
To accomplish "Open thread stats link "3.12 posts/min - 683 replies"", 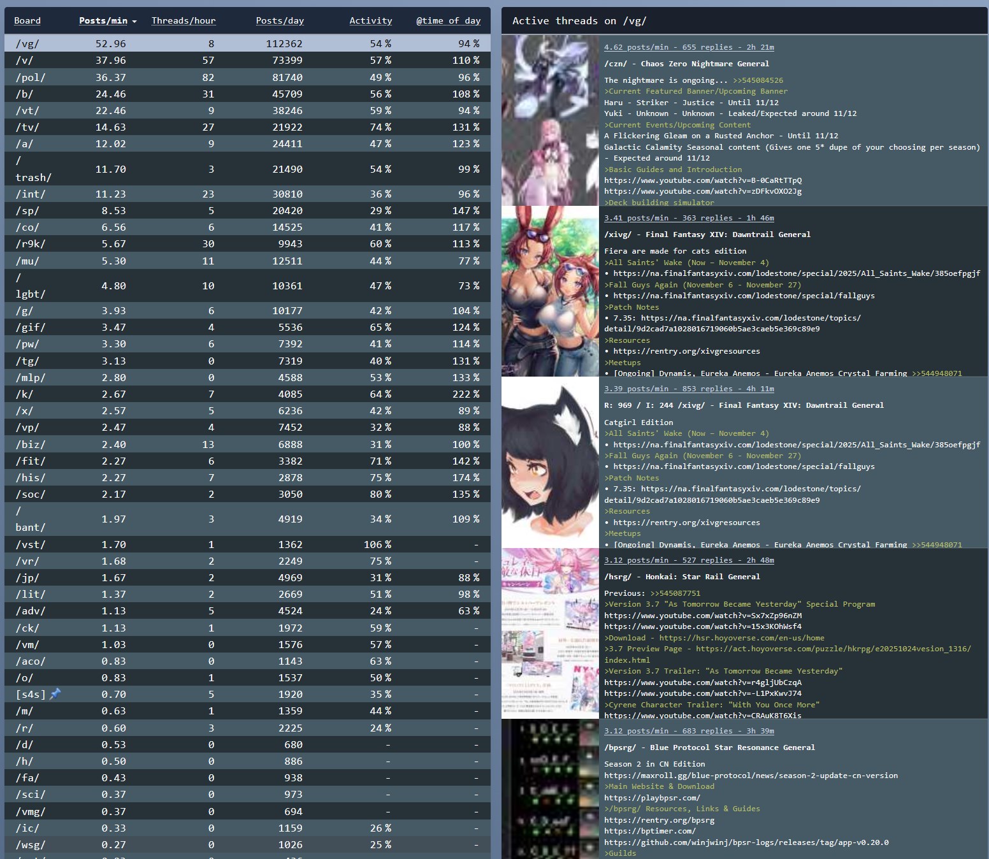I will tap(689, 731).
